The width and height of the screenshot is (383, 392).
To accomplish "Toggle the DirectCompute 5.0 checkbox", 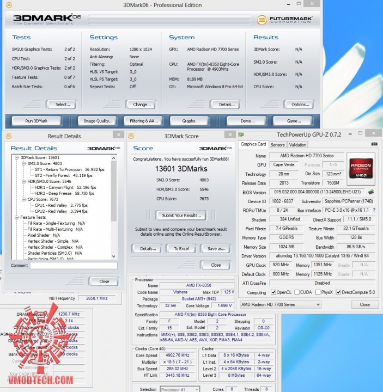I will click(338, 292).
